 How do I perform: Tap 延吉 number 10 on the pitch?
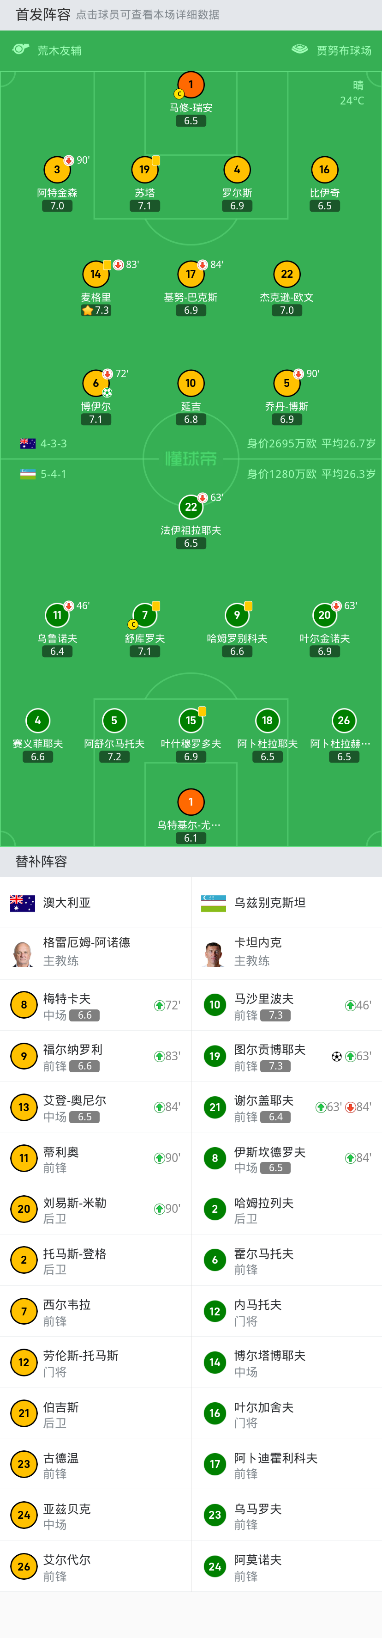[191, 383]
